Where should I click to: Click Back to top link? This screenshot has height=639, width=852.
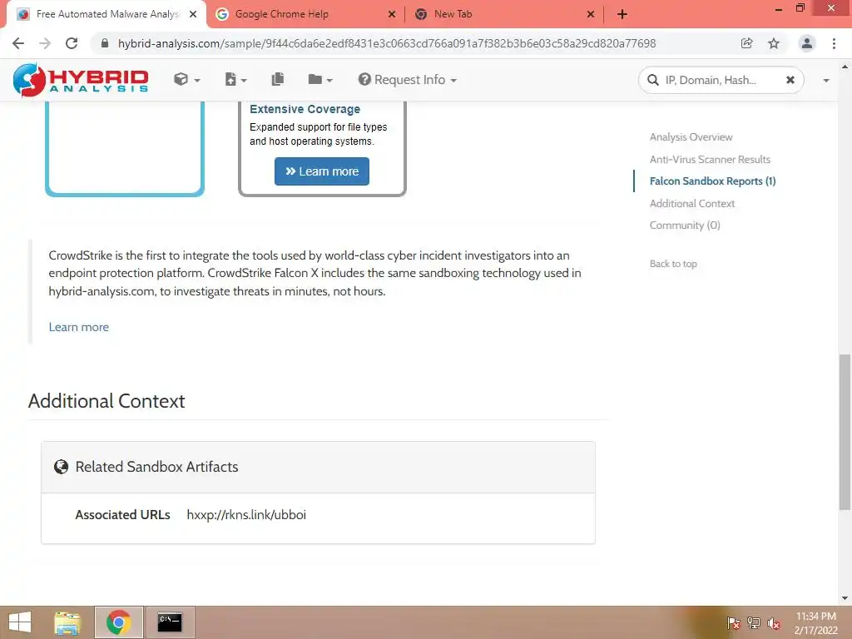[672, 264]
